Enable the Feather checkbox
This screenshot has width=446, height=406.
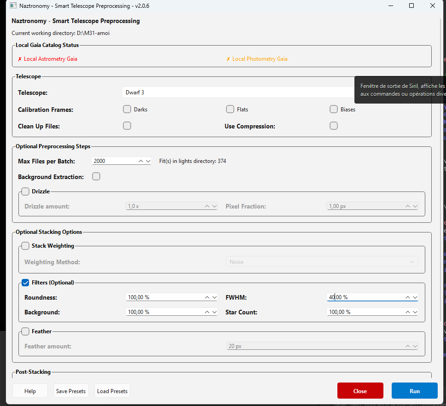point(25,331)
